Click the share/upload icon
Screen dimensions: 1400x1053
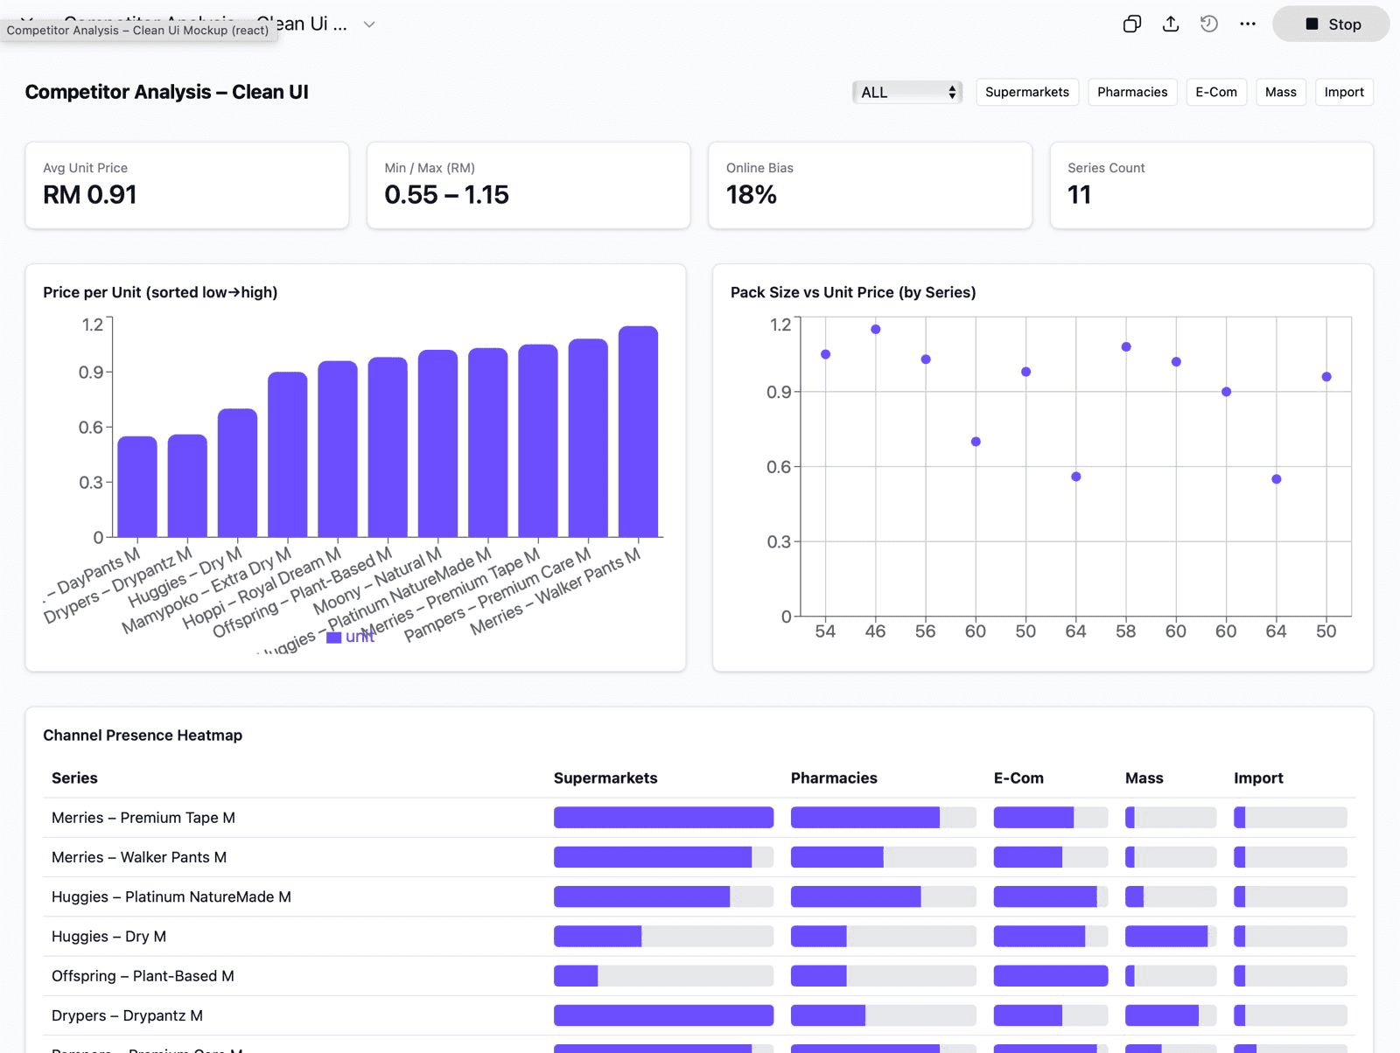pos(1170,24)
